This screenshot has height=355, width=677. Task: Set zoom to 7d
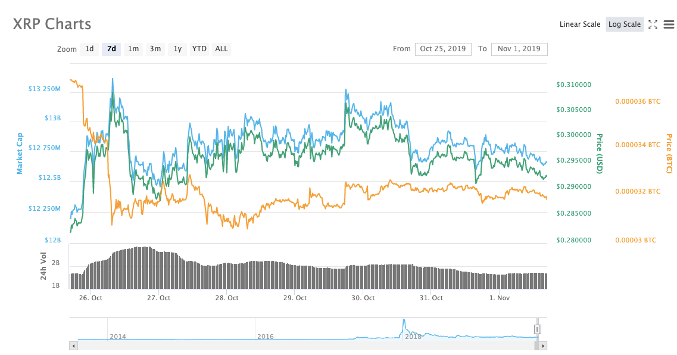pos(111,49)
